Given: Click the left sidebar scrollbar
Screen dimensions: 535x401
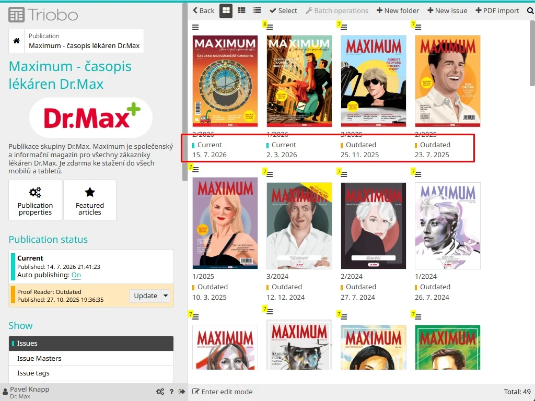Looking at the screenshot, I should click(x=185, y=92).
